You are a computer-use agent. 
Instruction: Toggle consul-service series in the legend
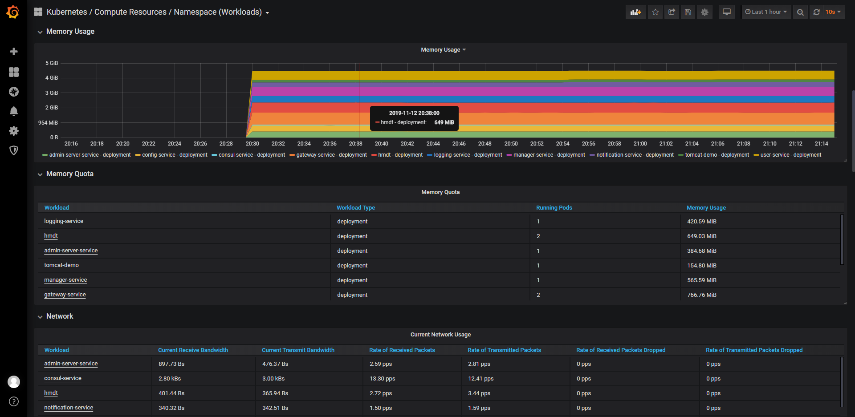point(252,155)
